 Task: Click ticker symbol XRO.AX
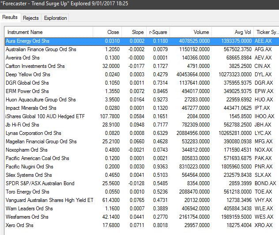(x=264, y=225)
